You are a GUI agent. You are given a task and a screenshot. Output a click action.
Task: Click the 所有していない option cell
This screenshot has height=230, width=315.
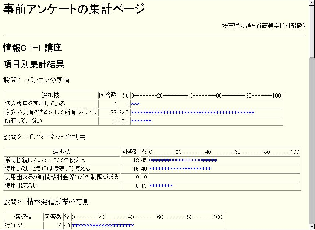coord(23,121)
